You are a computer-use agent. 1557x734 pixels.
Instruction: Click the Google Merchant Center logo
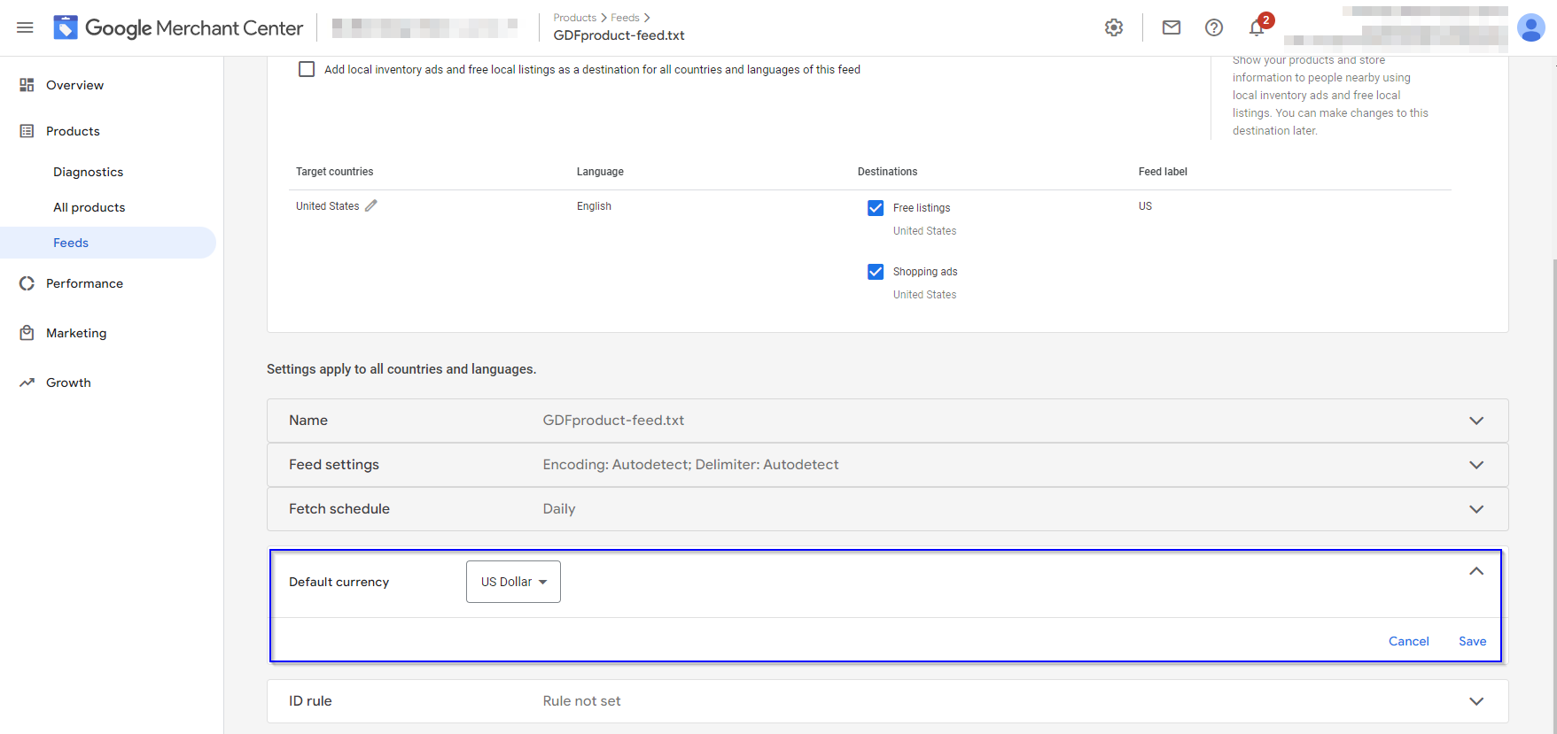[x=178, y=28]
